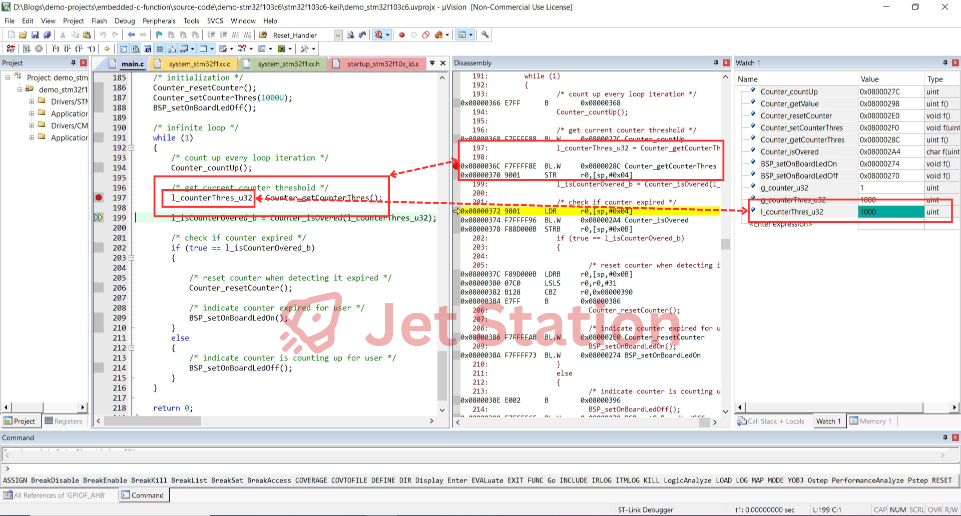This screenshot has height=516, width=961.
Task: Open the Registers panel tab
Action: (x=64, y=421)
